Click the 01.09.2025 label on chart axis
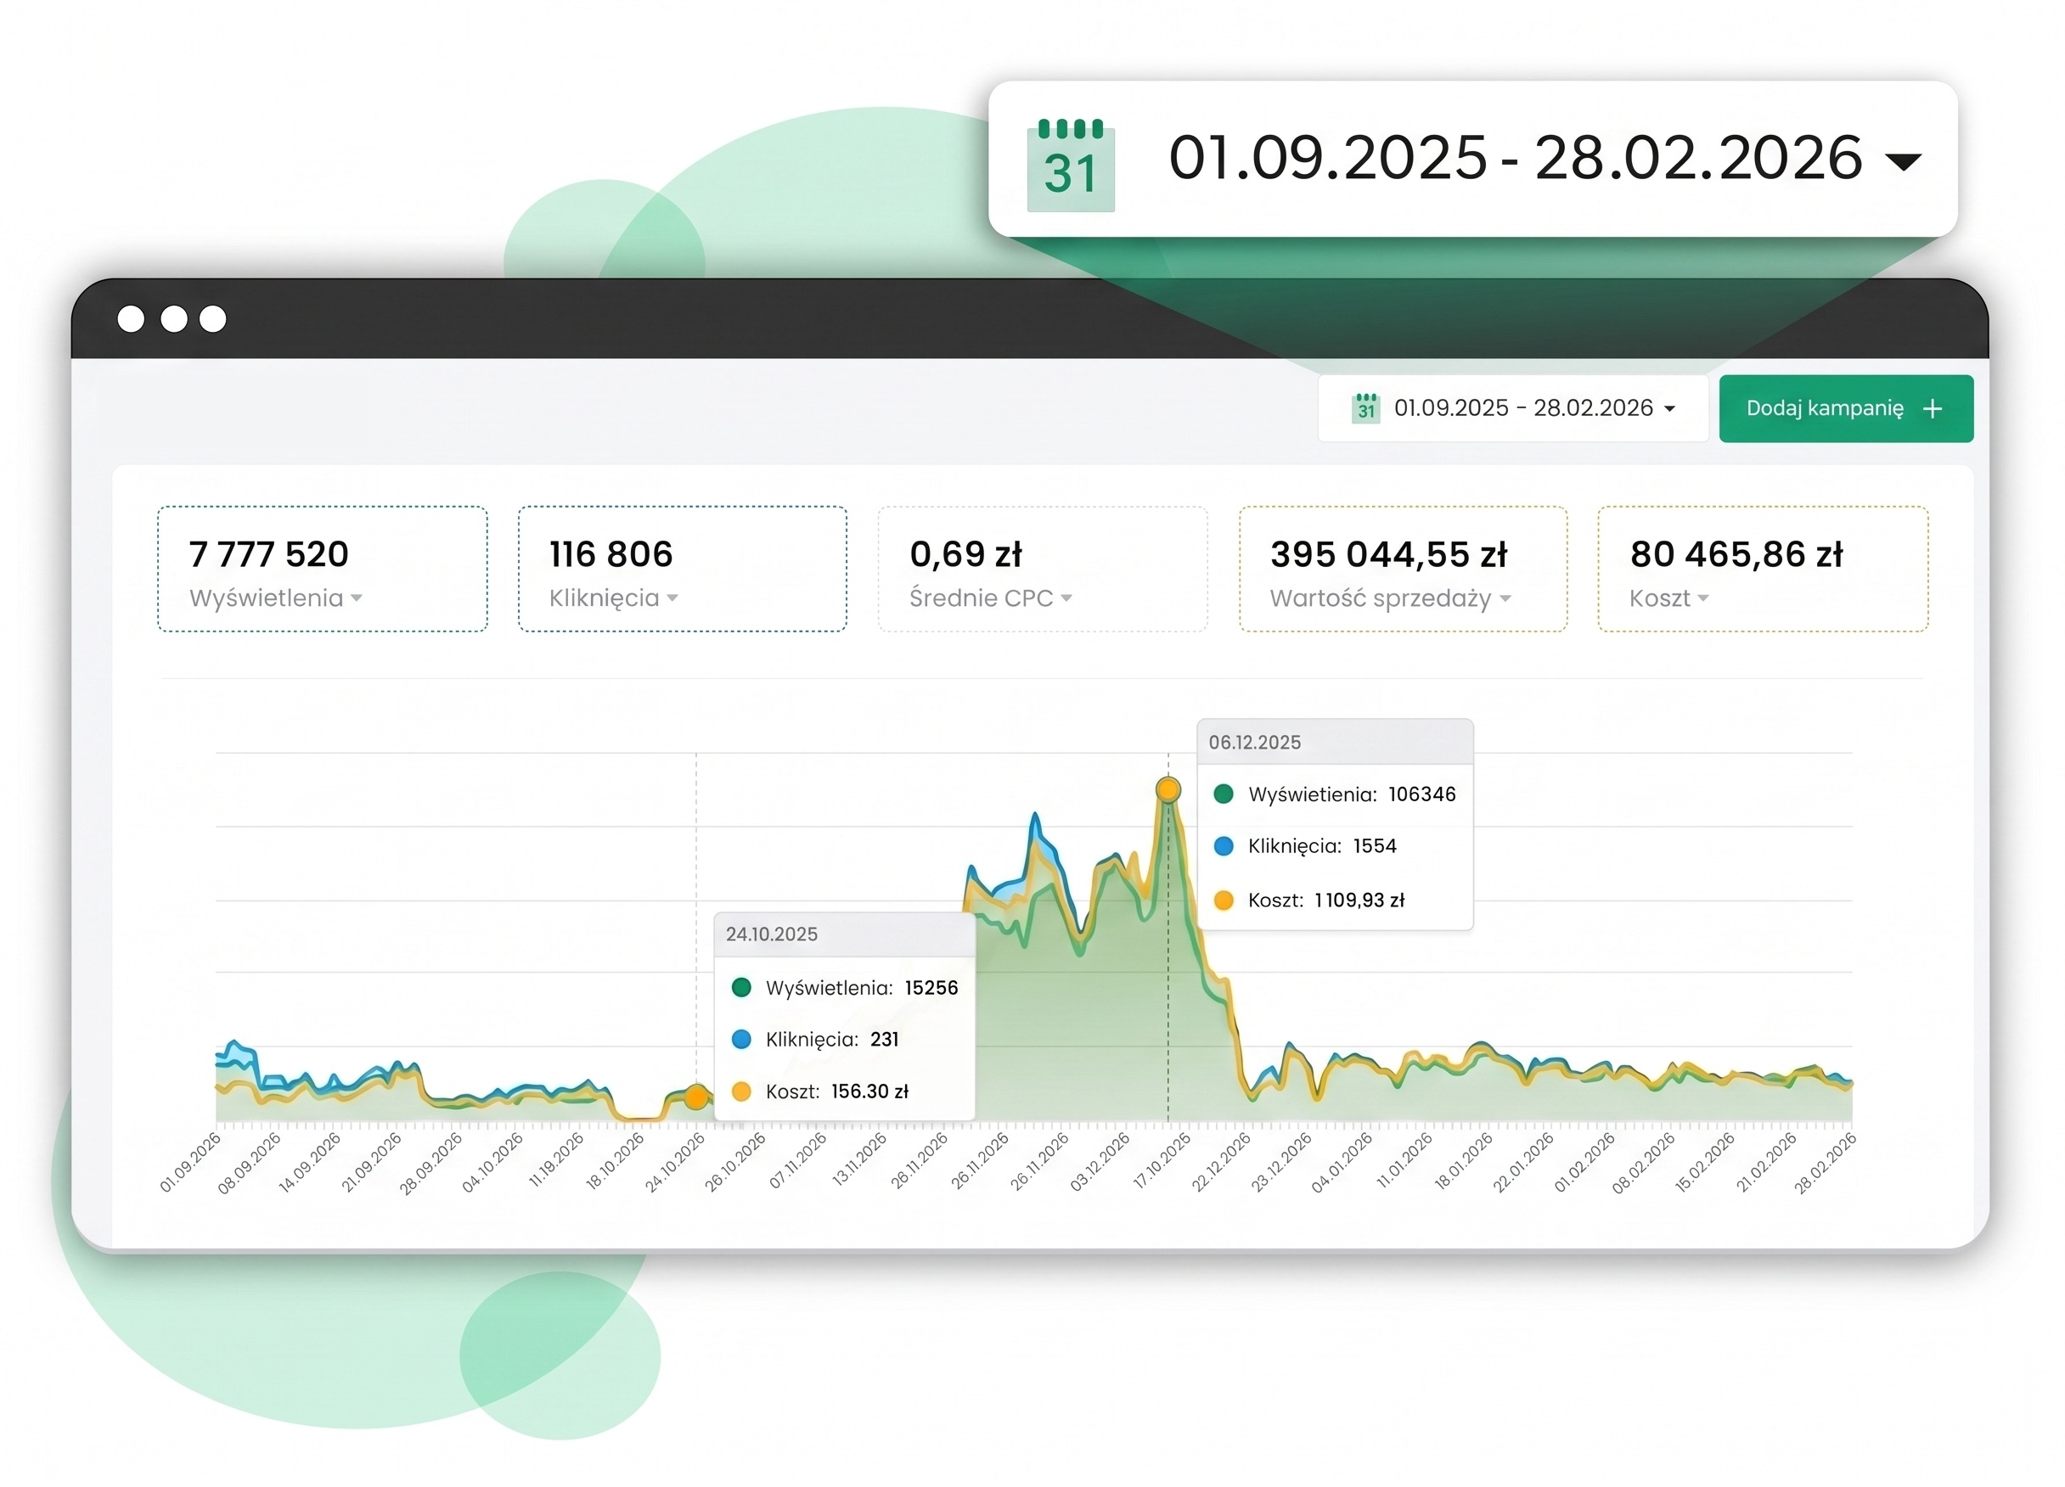This screenshot has height=1487, width=2065. pyautogui.click(x=190, y=1162)
